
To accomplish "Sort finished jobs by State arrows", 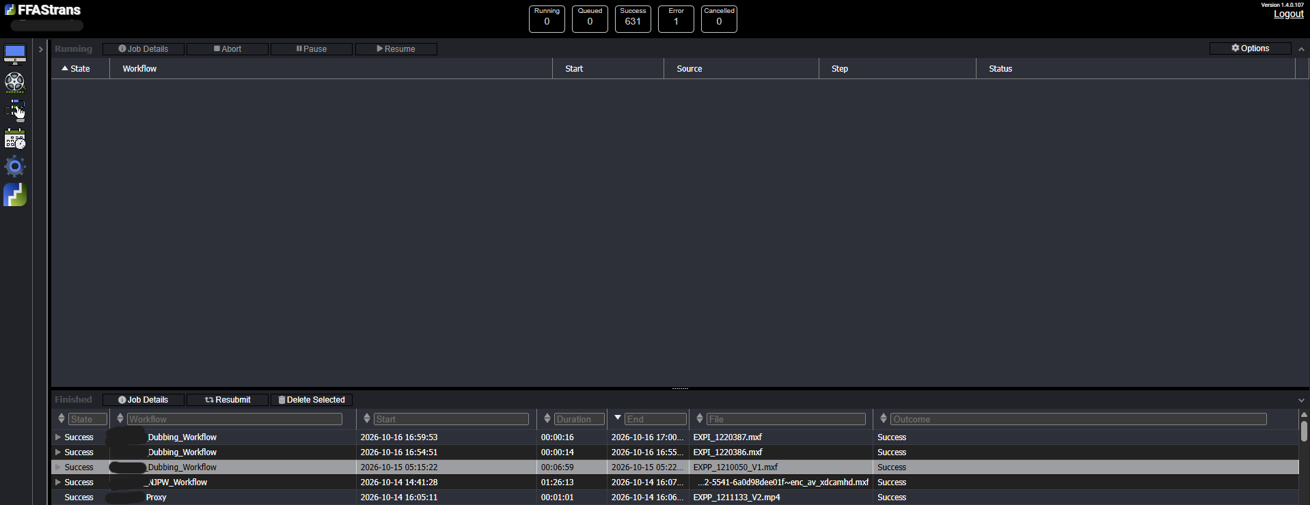I will click(62, 418).
